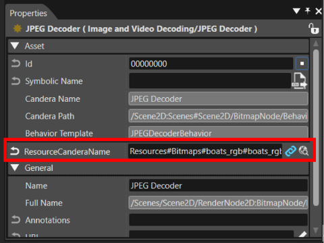
Task: Select the Properties tab
Action: coord(28,13)
